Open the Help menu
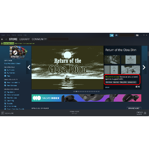The height and width of the screenshot is (149, 149). pyautogui.click(x=25, y=35)
